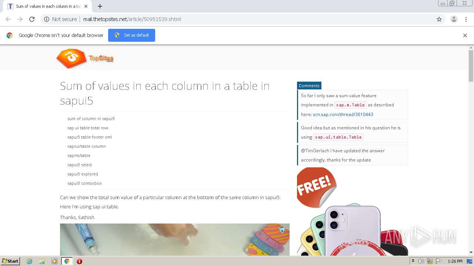474x266 pixels.
Task: Close the 'Sum of values' tab
Action: pos(86,6)
